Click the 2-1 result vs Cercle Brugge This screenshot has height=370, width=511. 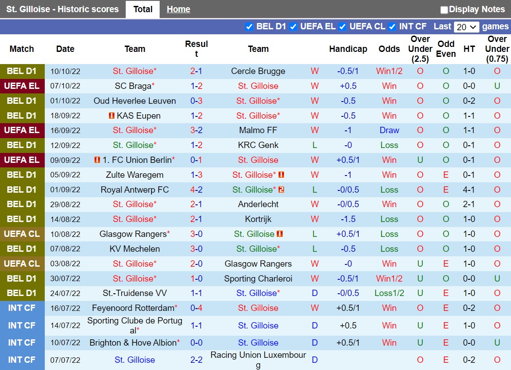click(196, 71)
